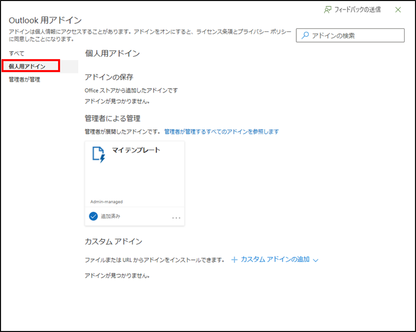This screenshot has width=416, height=332.
Task: Close the Outlook add-ins dialog
Action: [398, 10]
